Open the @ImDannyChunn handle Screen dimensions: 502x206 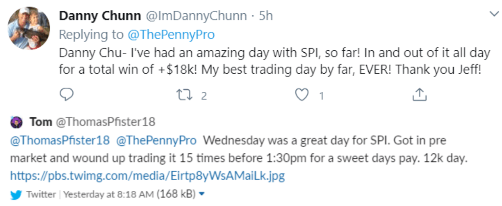click(196, 16)
